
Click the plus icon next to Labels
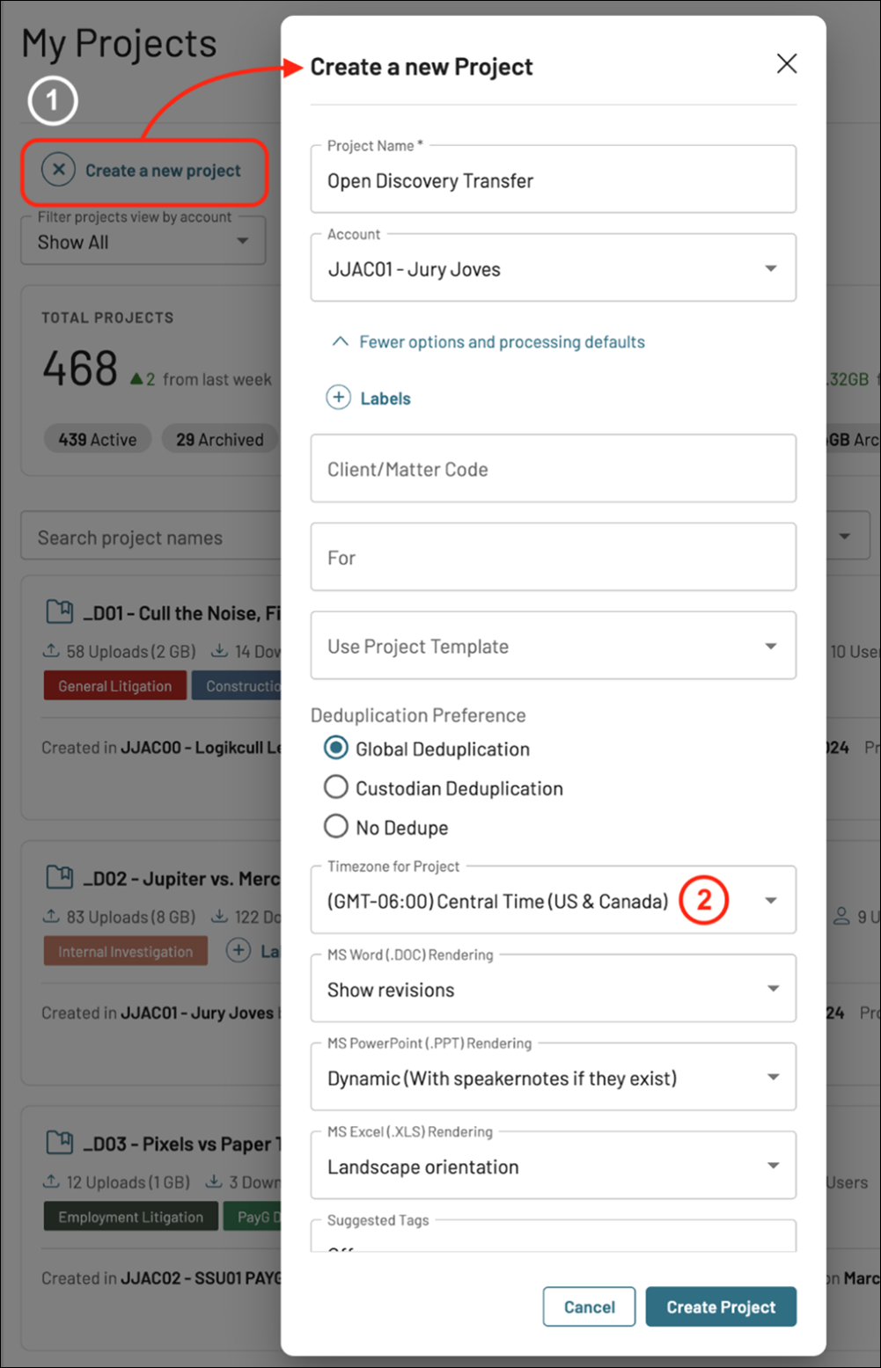[339, 399]
